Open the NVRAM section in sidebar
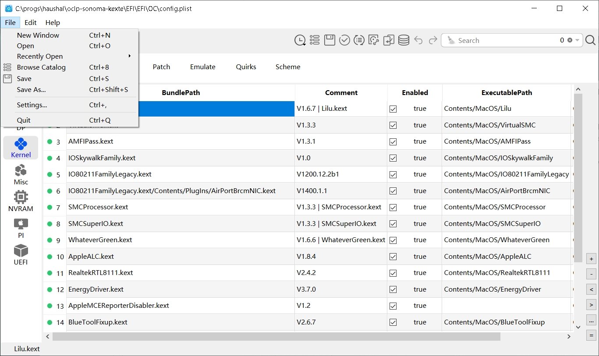599x356 pixels. point(21,201)
